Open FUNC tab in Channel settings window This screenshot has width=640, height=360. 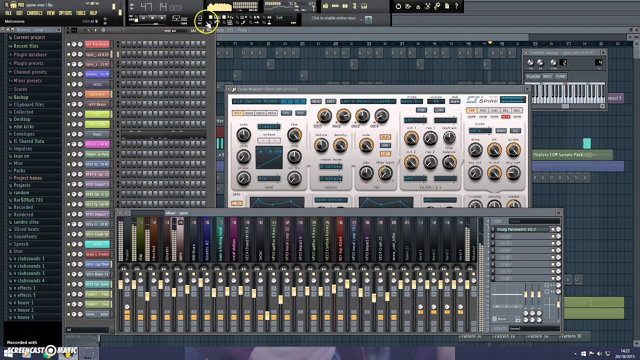(x=560, y=76)
